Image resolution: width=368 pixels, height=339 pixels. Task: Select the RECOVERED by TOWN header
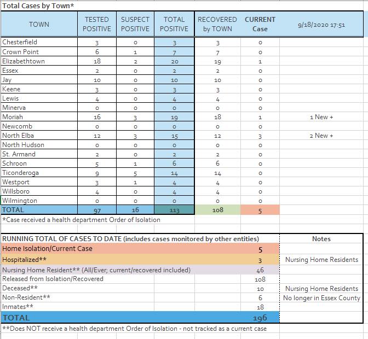tap(217, 24)
